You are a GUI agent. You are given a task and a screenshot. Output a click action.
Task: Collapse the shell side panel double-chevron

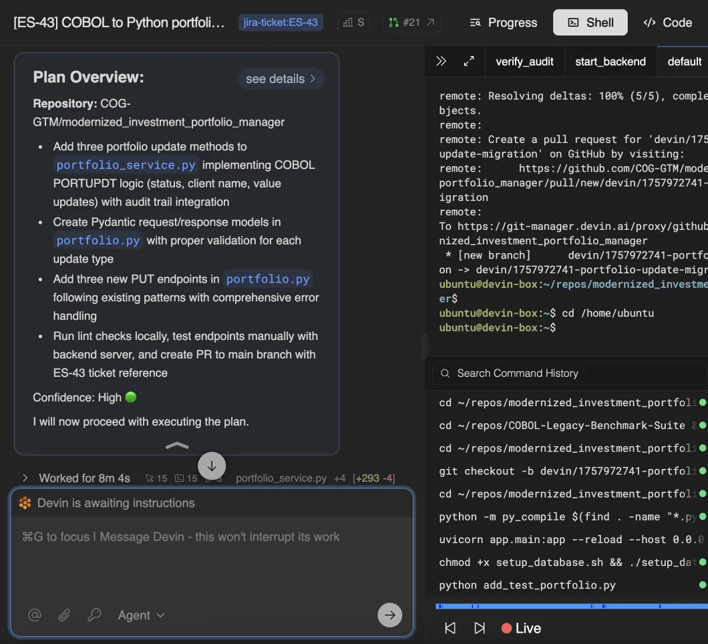point(441,61)
